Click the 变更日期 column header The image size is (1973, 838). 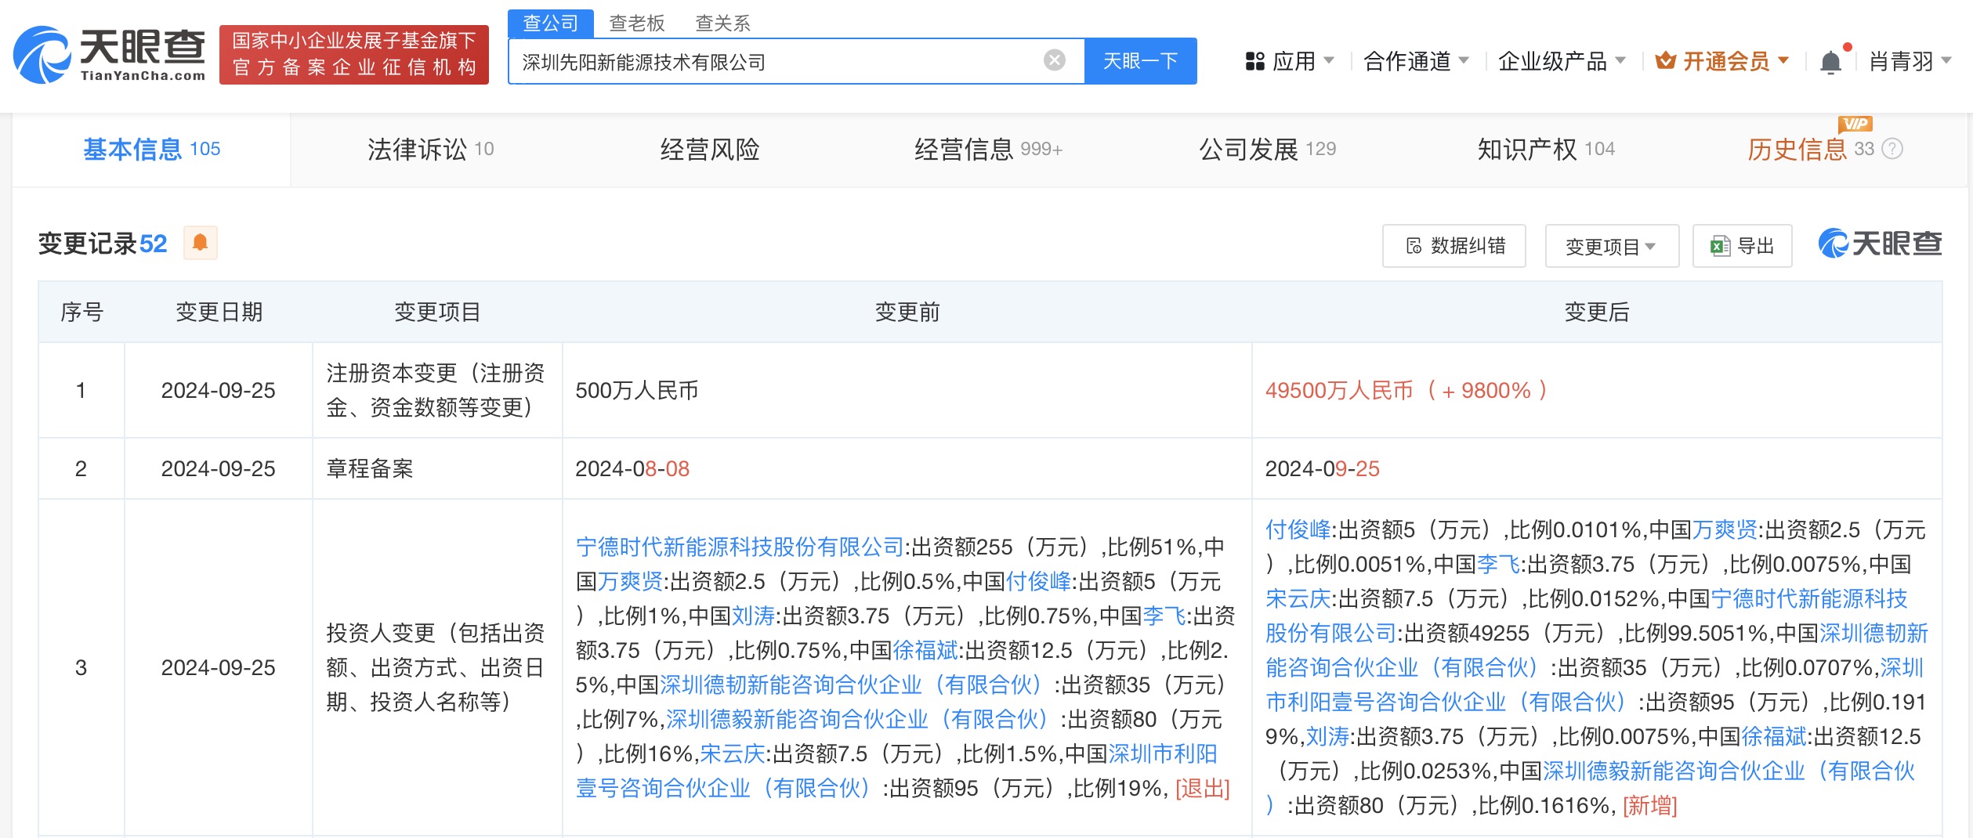tap(219, 312)
